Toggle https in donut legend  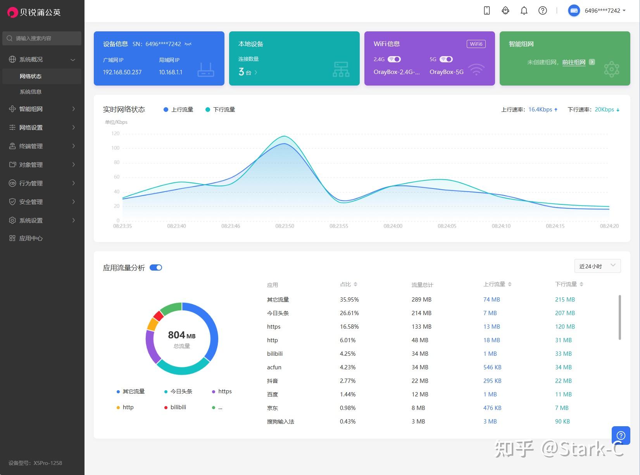click(222, 391)
